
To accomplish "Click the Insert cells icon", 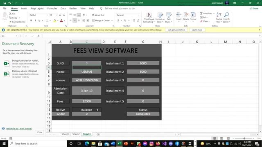I will (x=179, y=15).
